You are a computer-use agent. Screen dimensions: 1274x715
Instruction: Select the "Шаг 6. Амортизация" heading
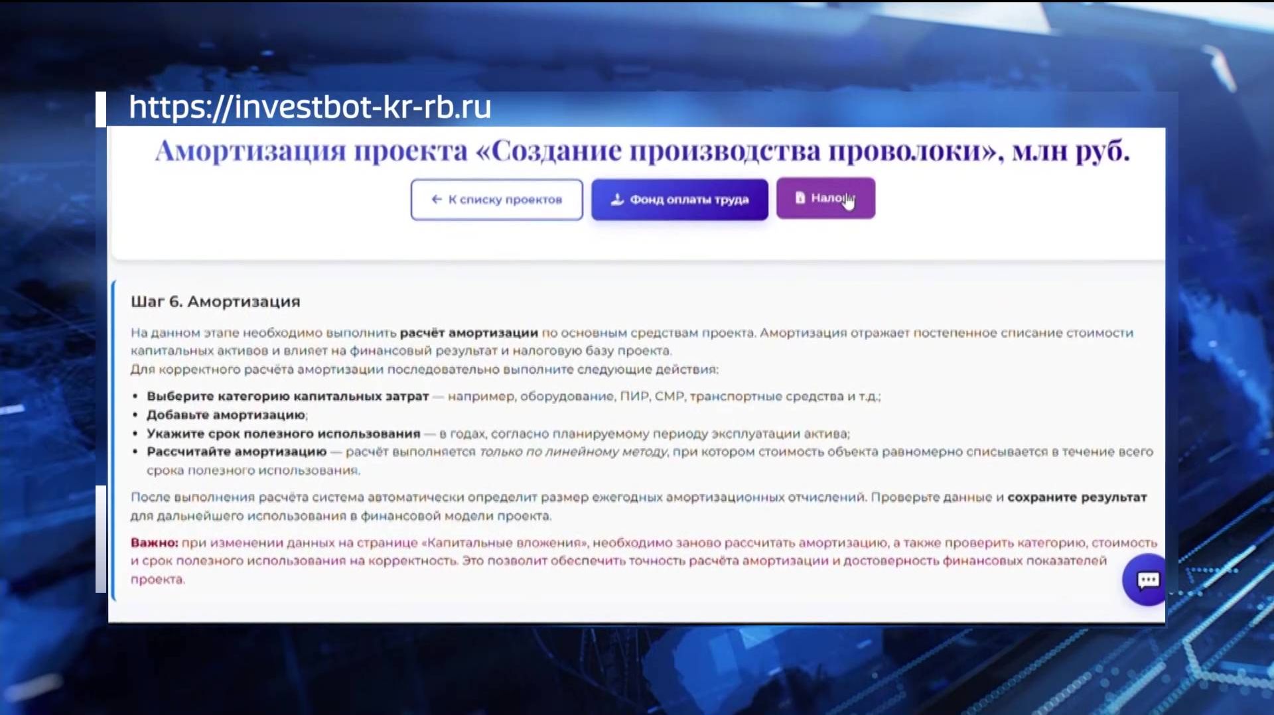point(216,302)
